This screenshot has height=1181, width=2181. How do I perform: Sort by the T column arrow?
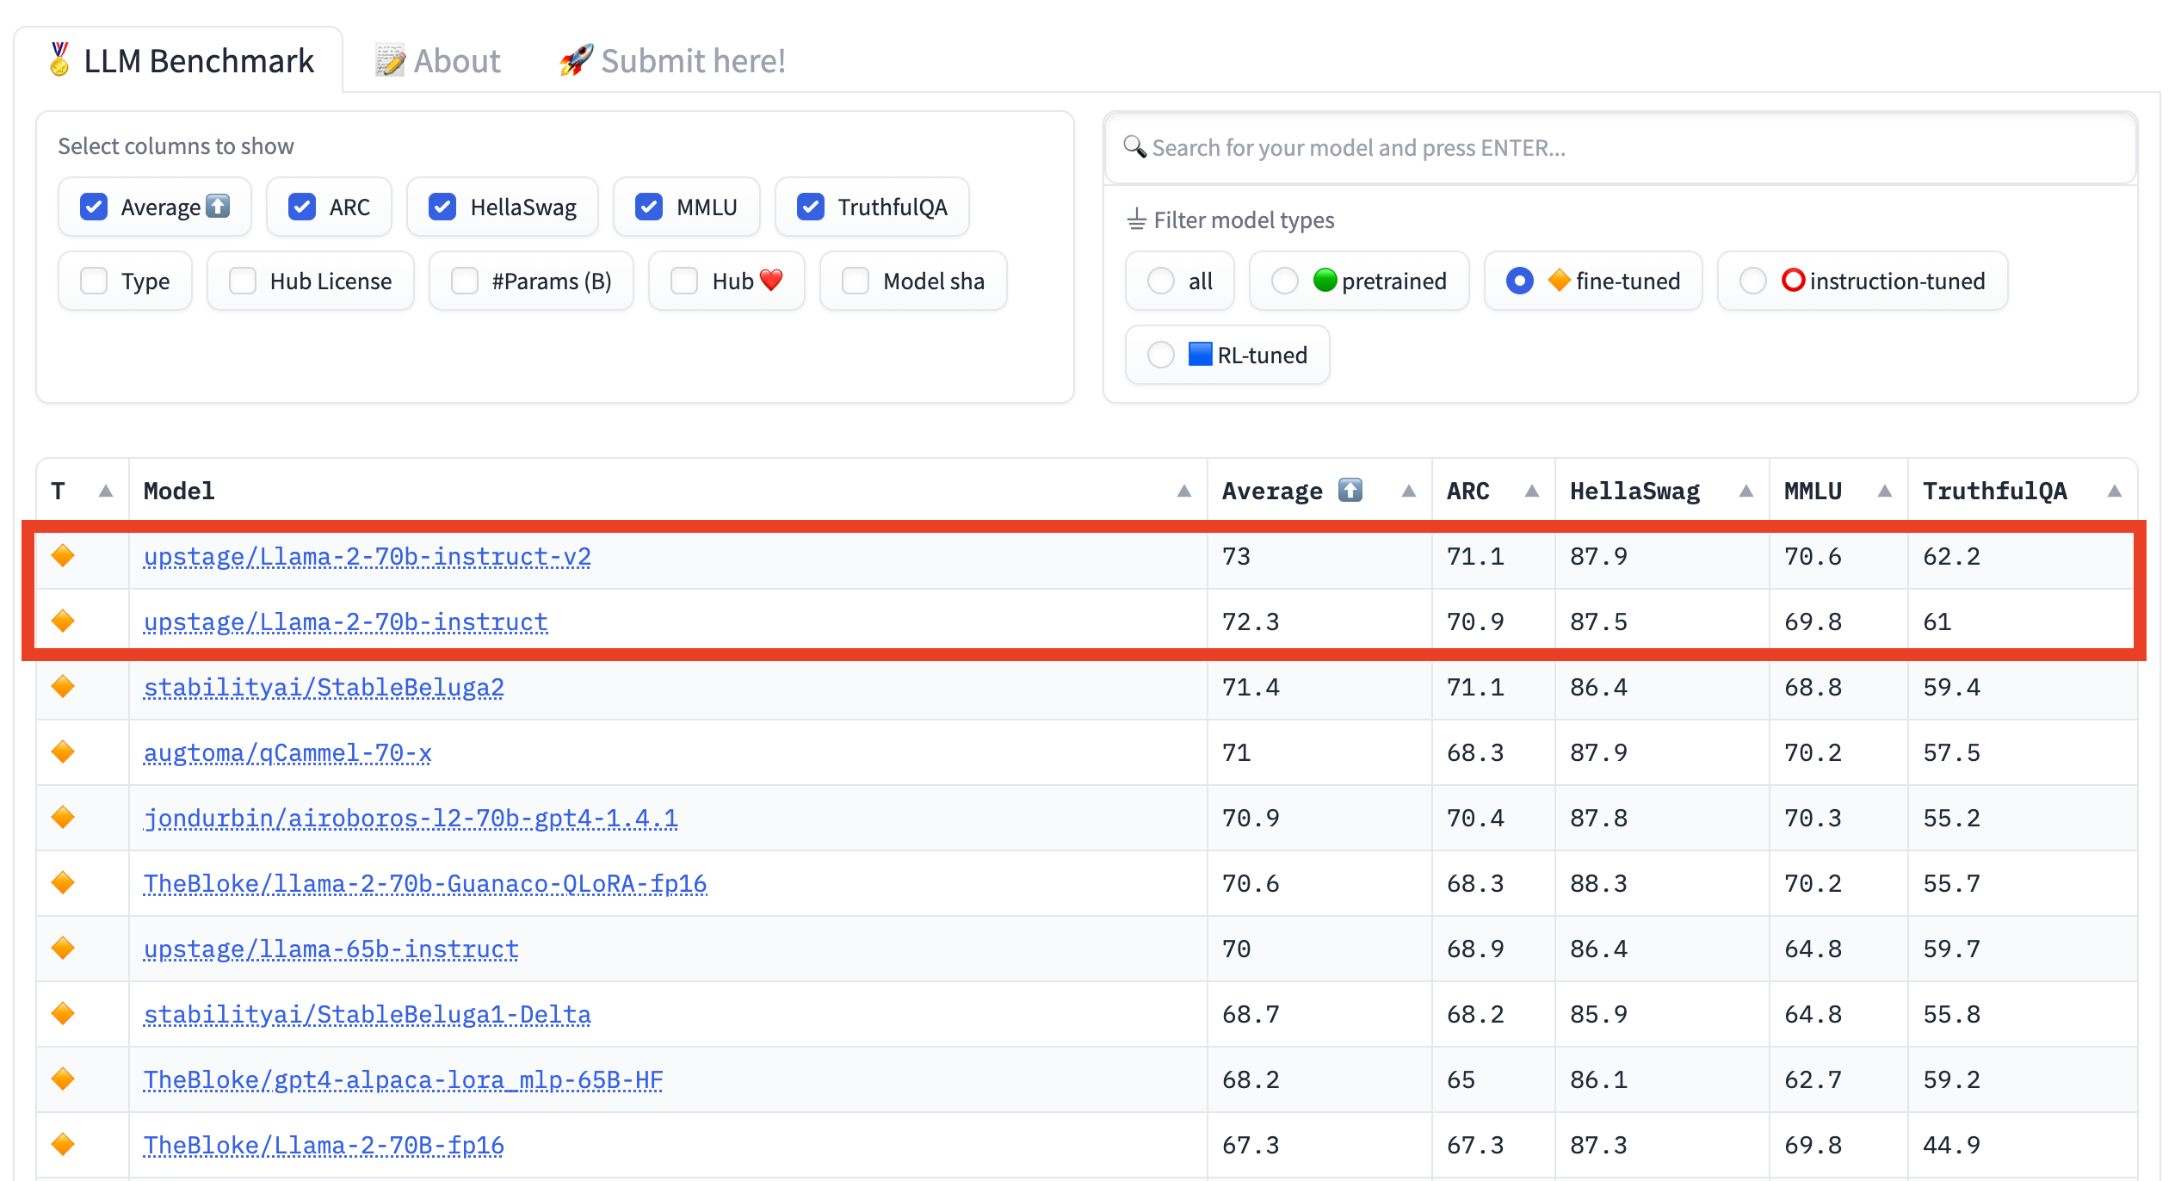pyautogui.click(x=106, y=491)
